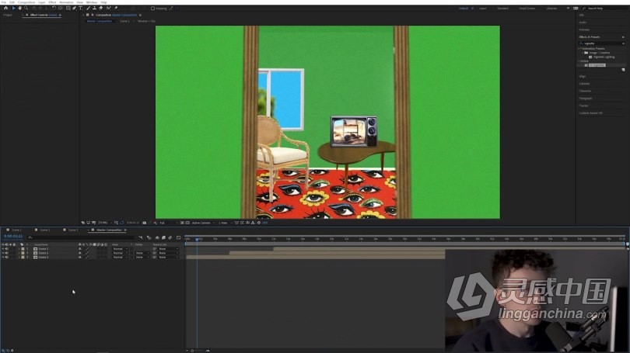Open track matte dropdown for layer 2
This screenshot has width=630, height=353.
142,253
